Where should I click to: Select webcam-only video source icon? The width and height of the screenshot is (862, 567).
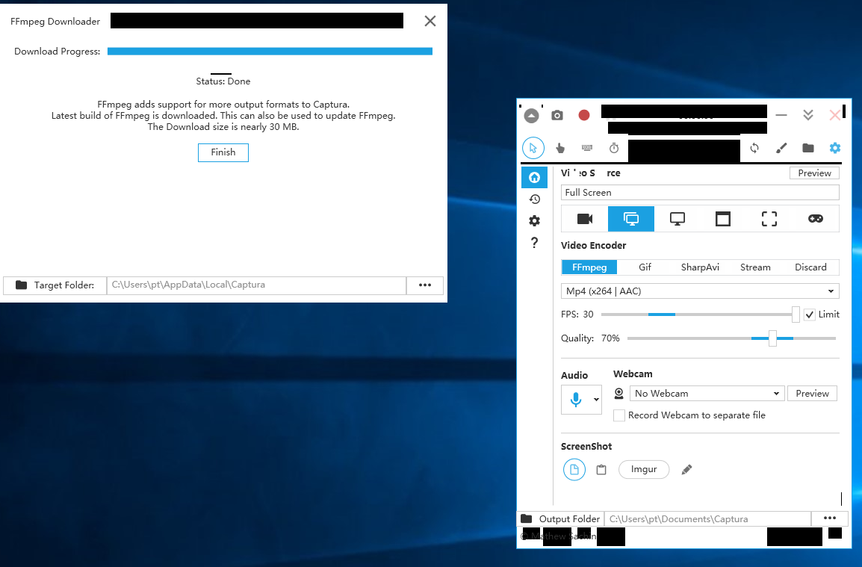(x=584, y=219)
